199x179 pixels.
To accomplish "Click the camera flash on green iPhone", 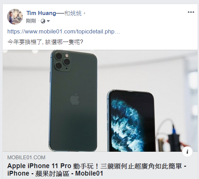I will coord(67,56).
